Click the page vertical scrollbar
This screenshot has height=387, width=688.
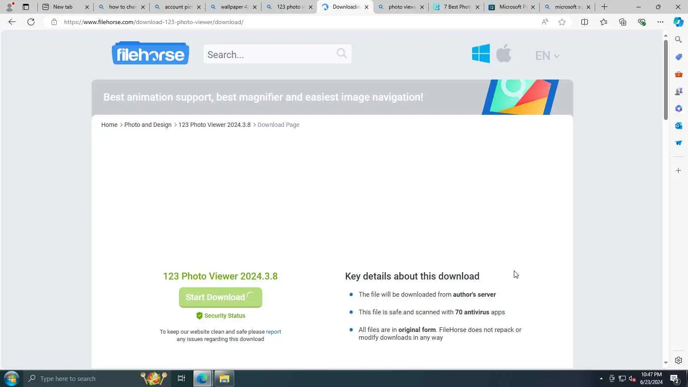[666, 80]
